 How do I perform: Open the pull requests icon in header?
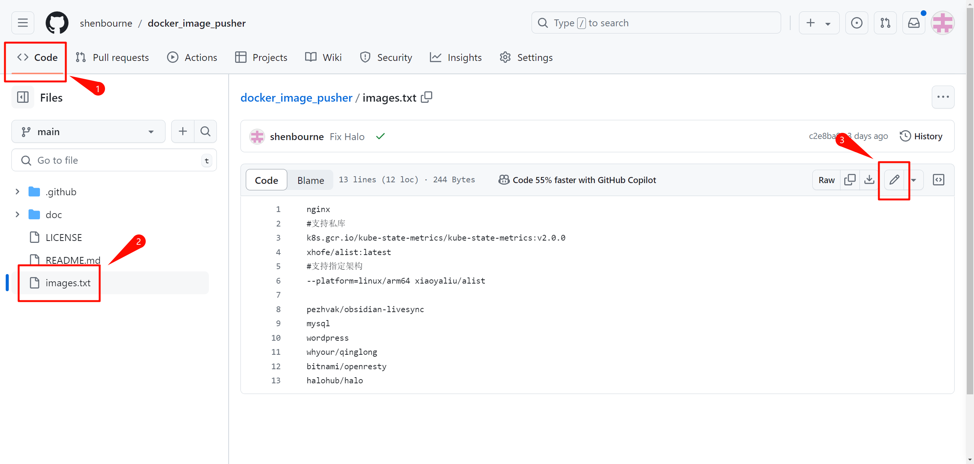point(885,23)
